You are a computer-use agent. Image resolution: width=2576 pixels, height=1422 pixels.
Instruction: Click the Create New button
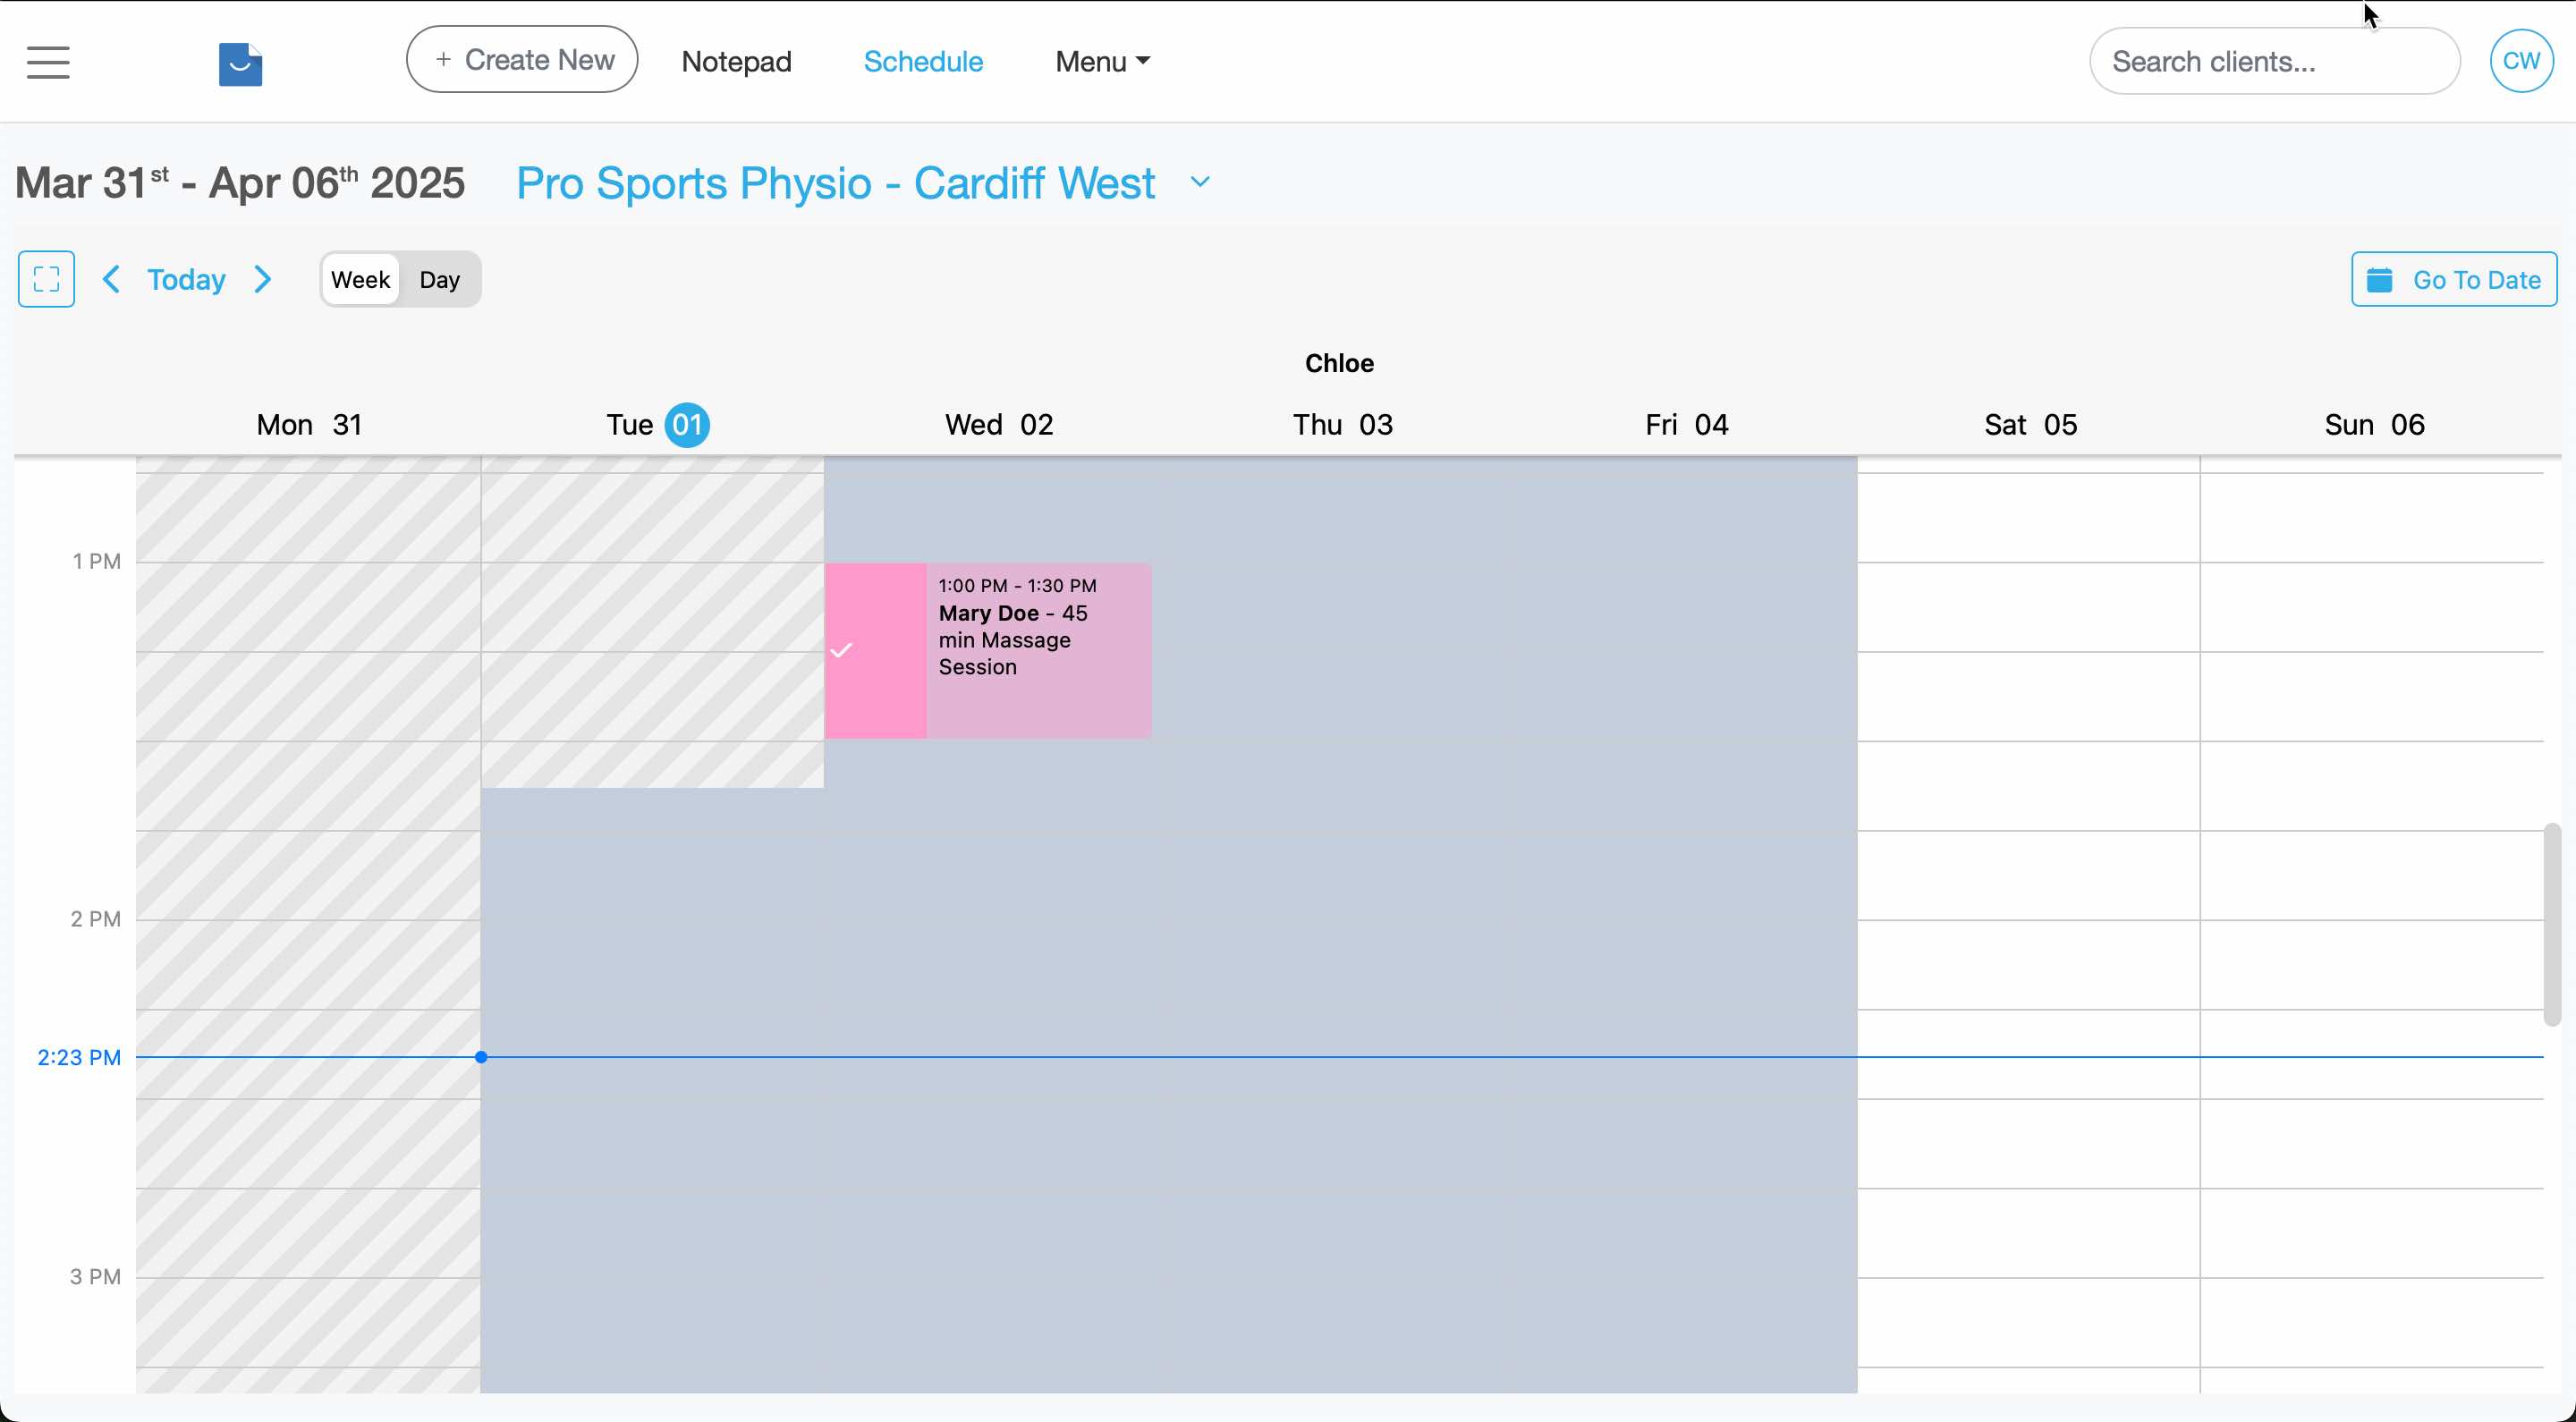click(522, 60)
